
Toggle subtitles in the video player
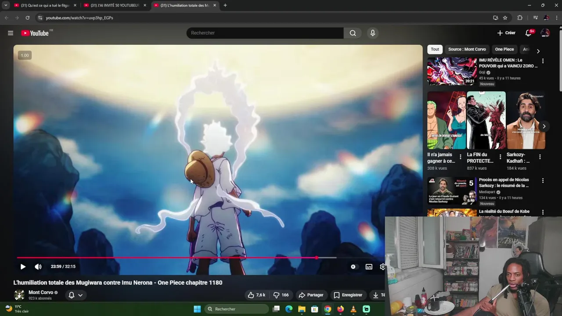(x=369, y=266)
